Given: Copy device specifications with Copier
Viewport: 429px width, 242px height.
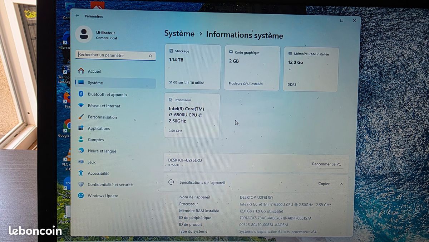Looking at the screenshot, I should [324, 184].
